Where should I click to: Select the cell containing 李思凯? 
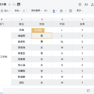tap(21, 53)
